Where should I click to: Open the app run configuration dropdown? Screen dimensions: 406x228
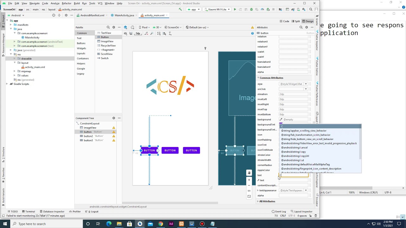(x=193, y=9)
